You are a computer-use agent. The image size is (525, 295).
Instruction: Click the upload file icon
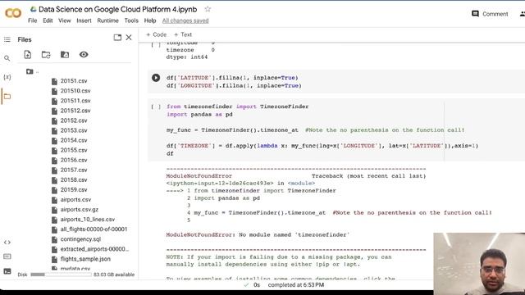point(28,55)
